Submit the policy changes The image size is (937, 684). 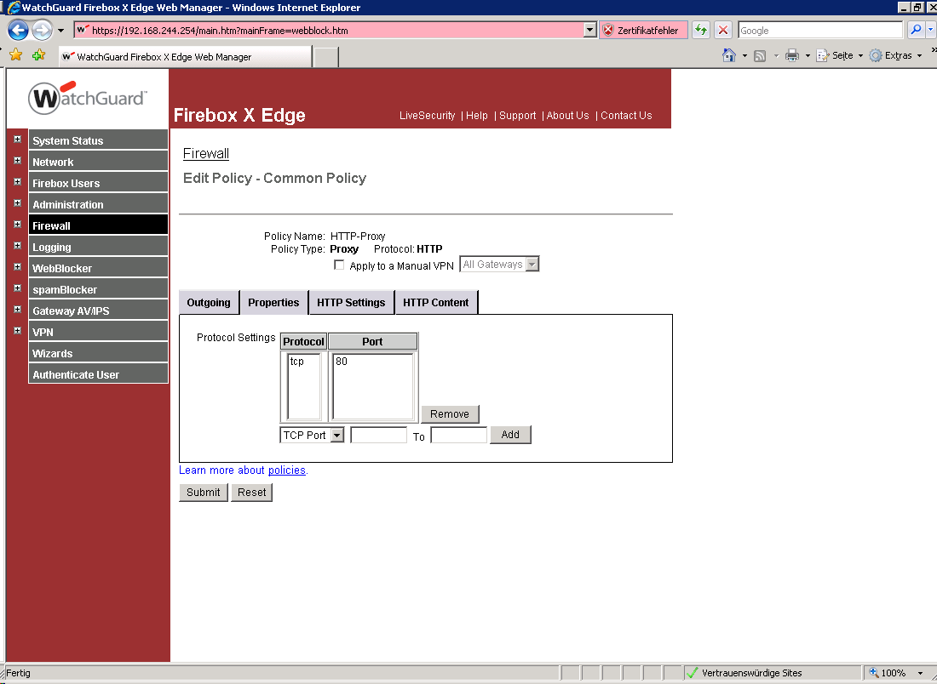point(203,492)
